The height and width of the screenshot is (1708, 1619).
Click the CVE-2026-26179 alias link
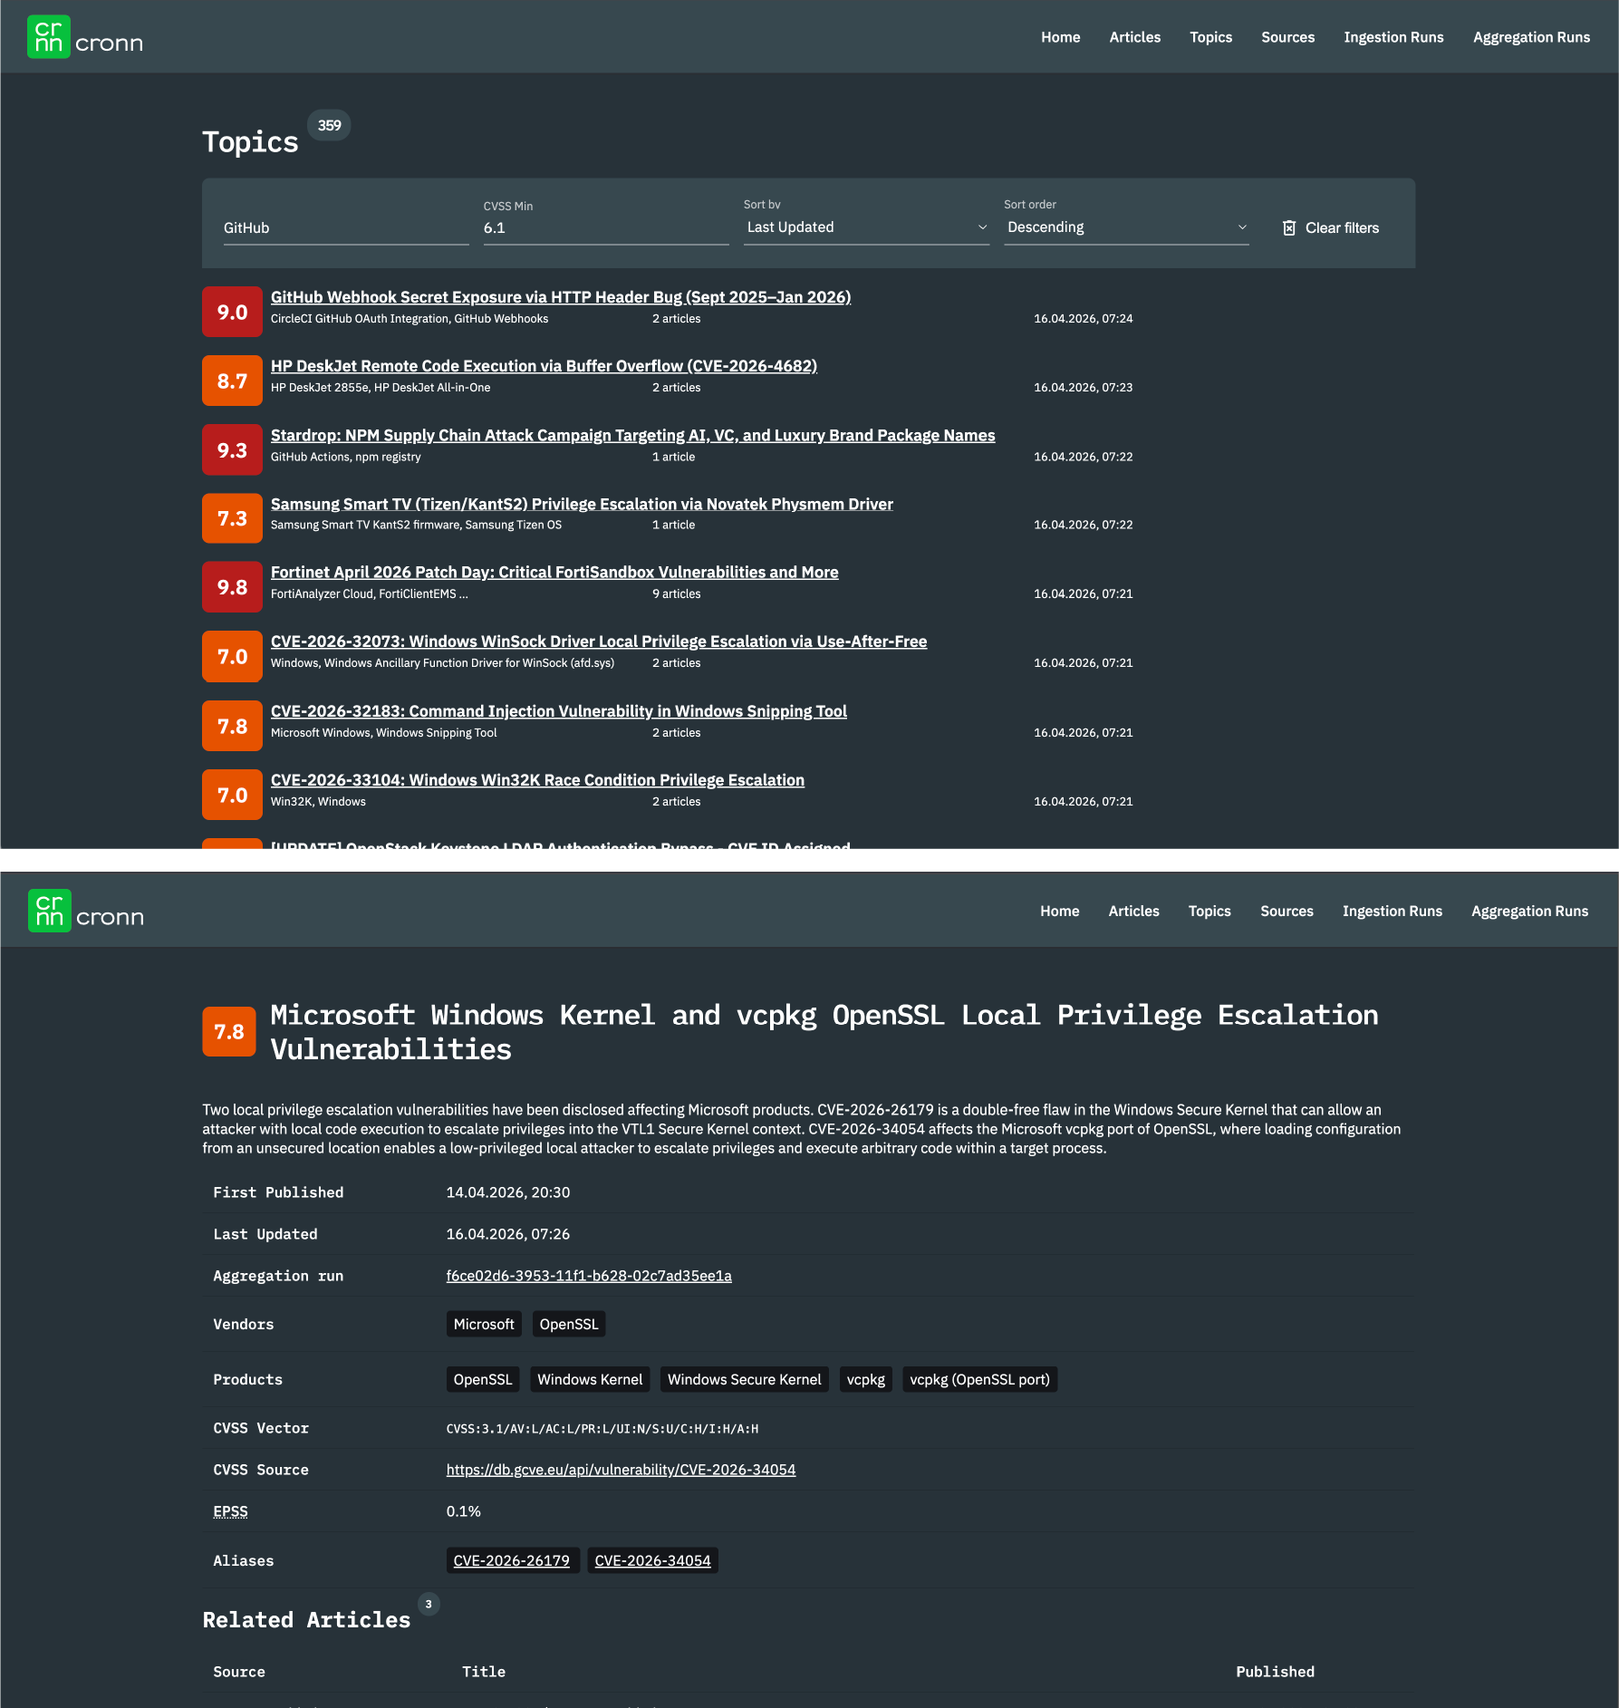[512, 1560]
